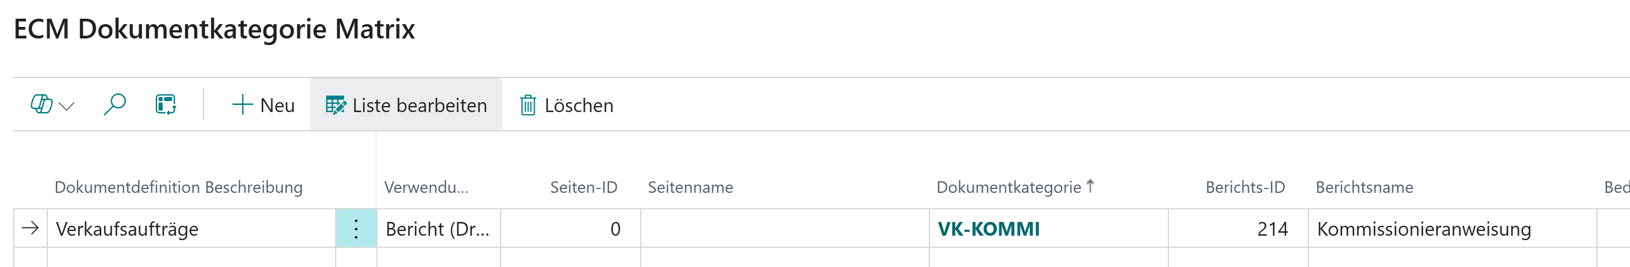Open the Copilot icon in the toolbar
This screenshot has width=1630, height=267.
coord(42,104)
